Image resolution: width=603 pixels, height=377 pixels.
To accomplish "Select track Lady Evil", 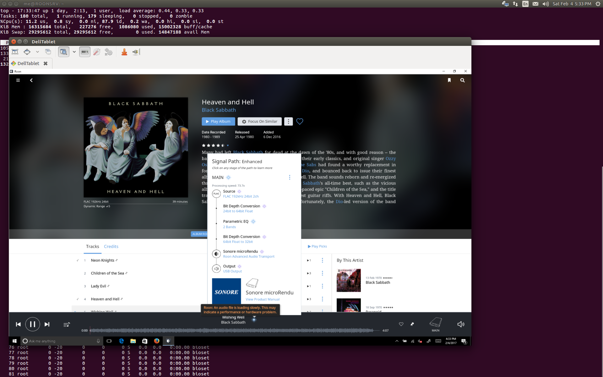I will 98,286.
